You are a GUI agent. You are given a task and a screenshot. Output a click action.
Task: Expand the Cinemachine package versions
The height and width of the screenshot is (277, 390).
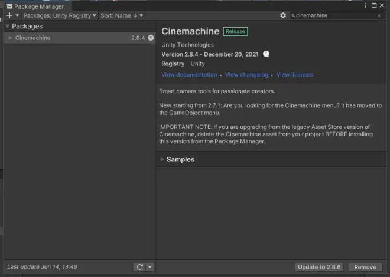click(10, 38)
